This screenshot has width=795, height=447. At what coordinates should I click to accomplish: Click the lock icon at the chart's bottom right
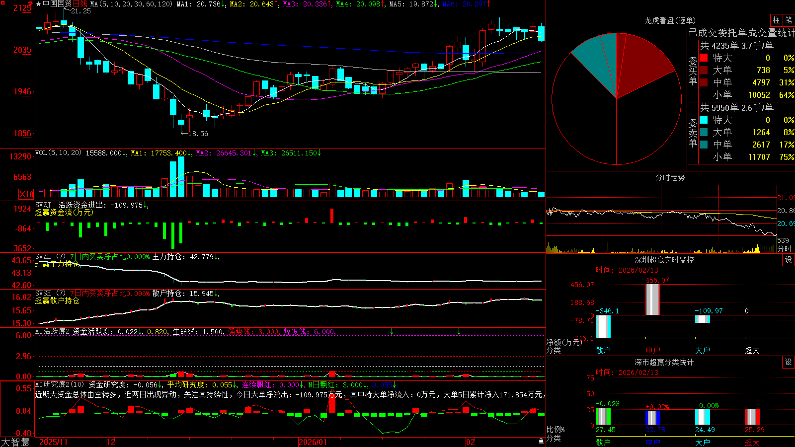point(542,441)
